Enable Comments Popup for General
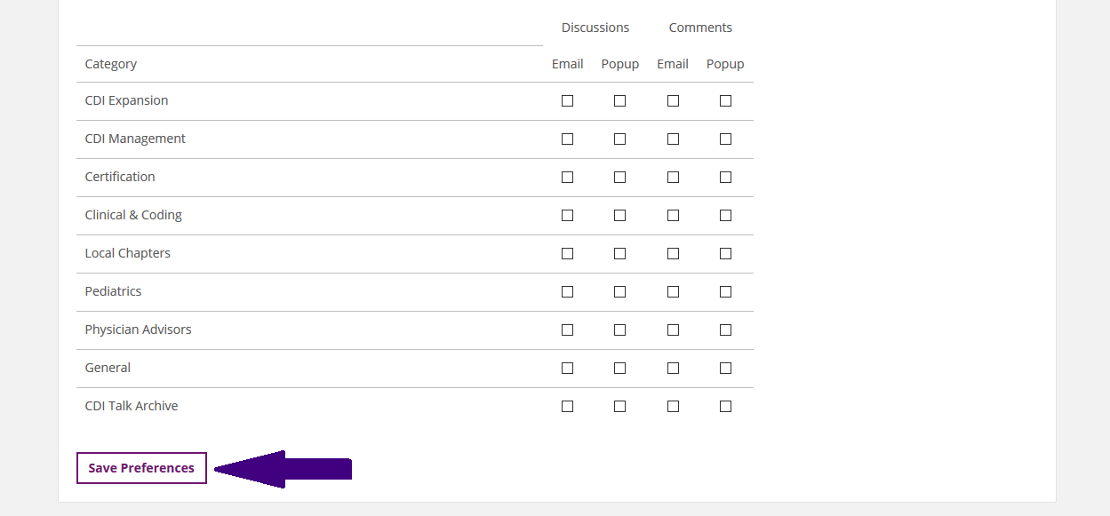The image size is (1110, 516). (725, 369)
